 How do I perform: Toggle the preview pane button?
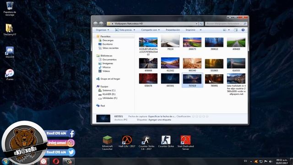tap(236, 30)
